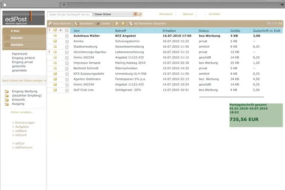Sort by Gutschrift in EUR column header
The height and width of the screenshot is (190, 285).
267,31
